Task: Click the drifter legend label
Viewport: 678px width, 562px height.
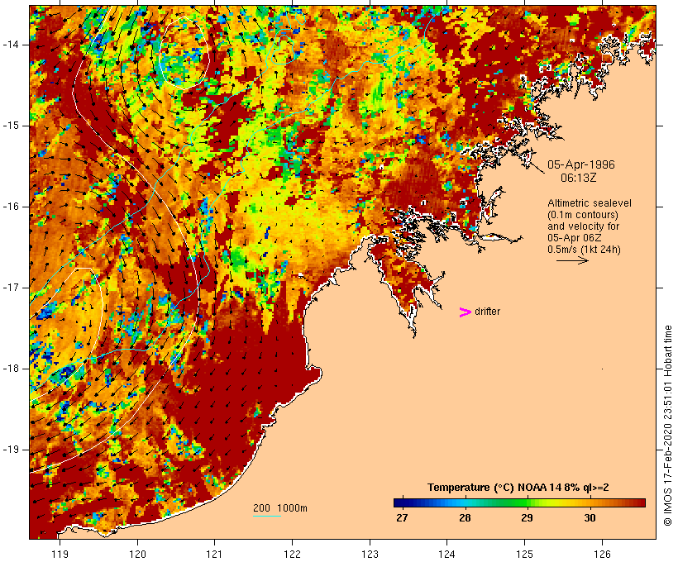Action: tap(487, 312)
